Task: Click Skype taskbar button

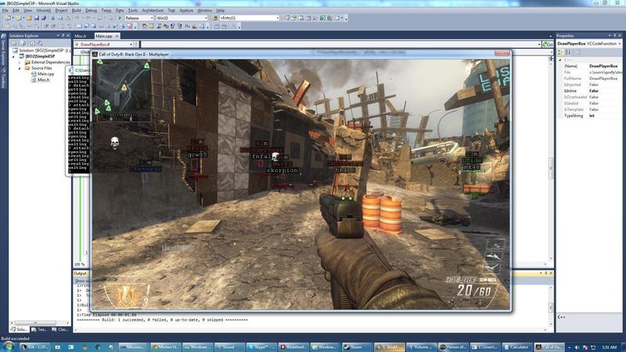Action: coord(261,347)
